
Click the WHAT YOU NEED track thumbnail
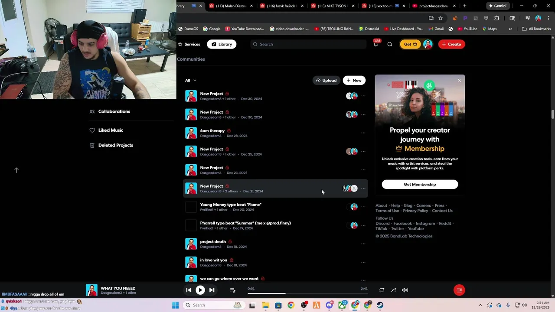[91, 290]
